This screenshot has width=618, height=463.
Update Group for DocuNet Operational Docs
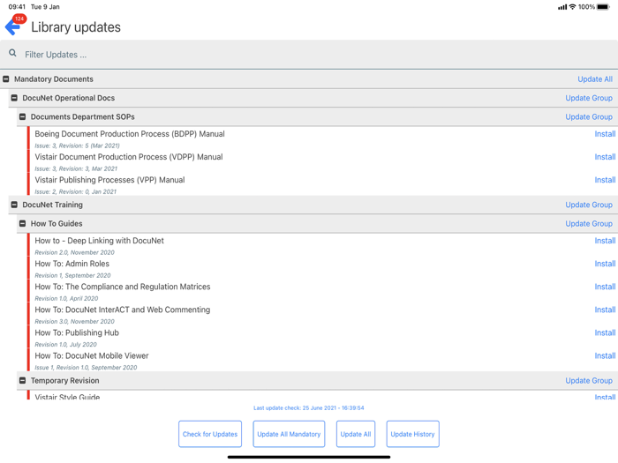click(589, 98)
